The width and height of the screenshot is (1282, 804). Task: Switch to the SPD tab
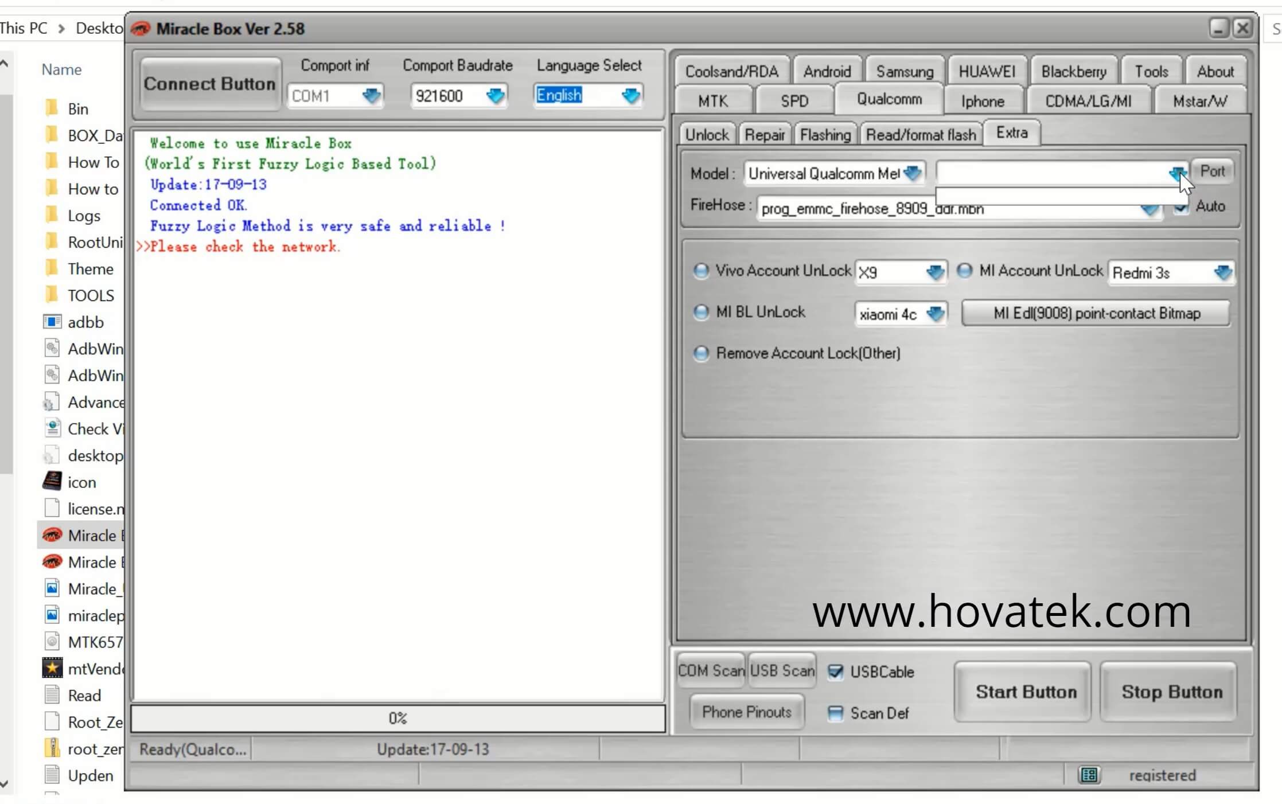pos(794,101)
